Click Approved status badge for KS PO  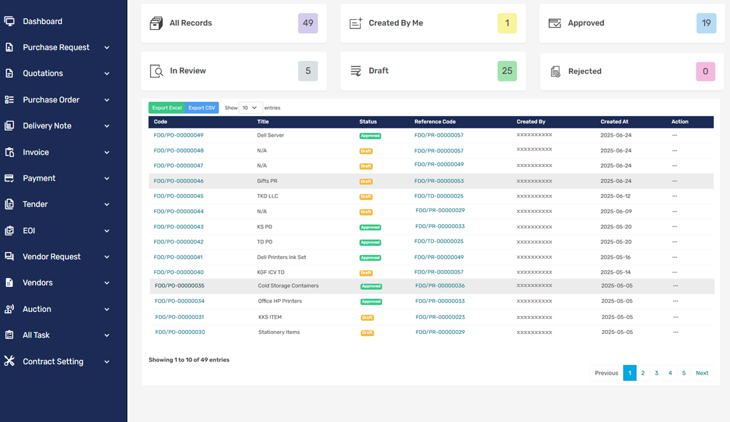(x=370, y=227)
